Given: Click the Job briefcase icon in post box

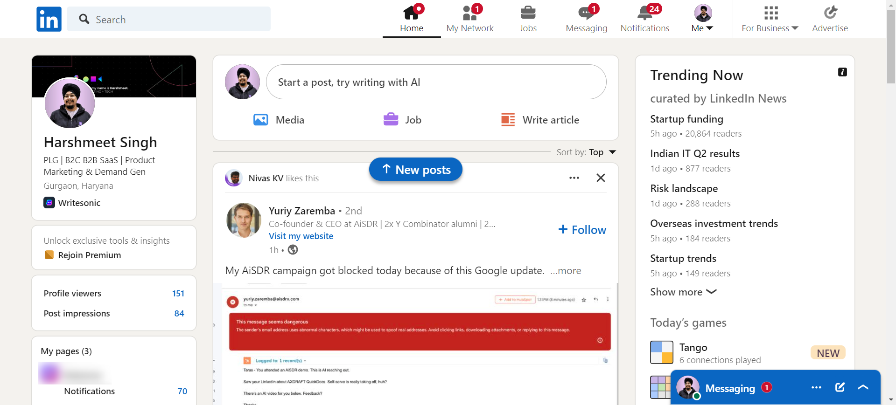Looking at the screenshot, I should click(x=391, y=120).
